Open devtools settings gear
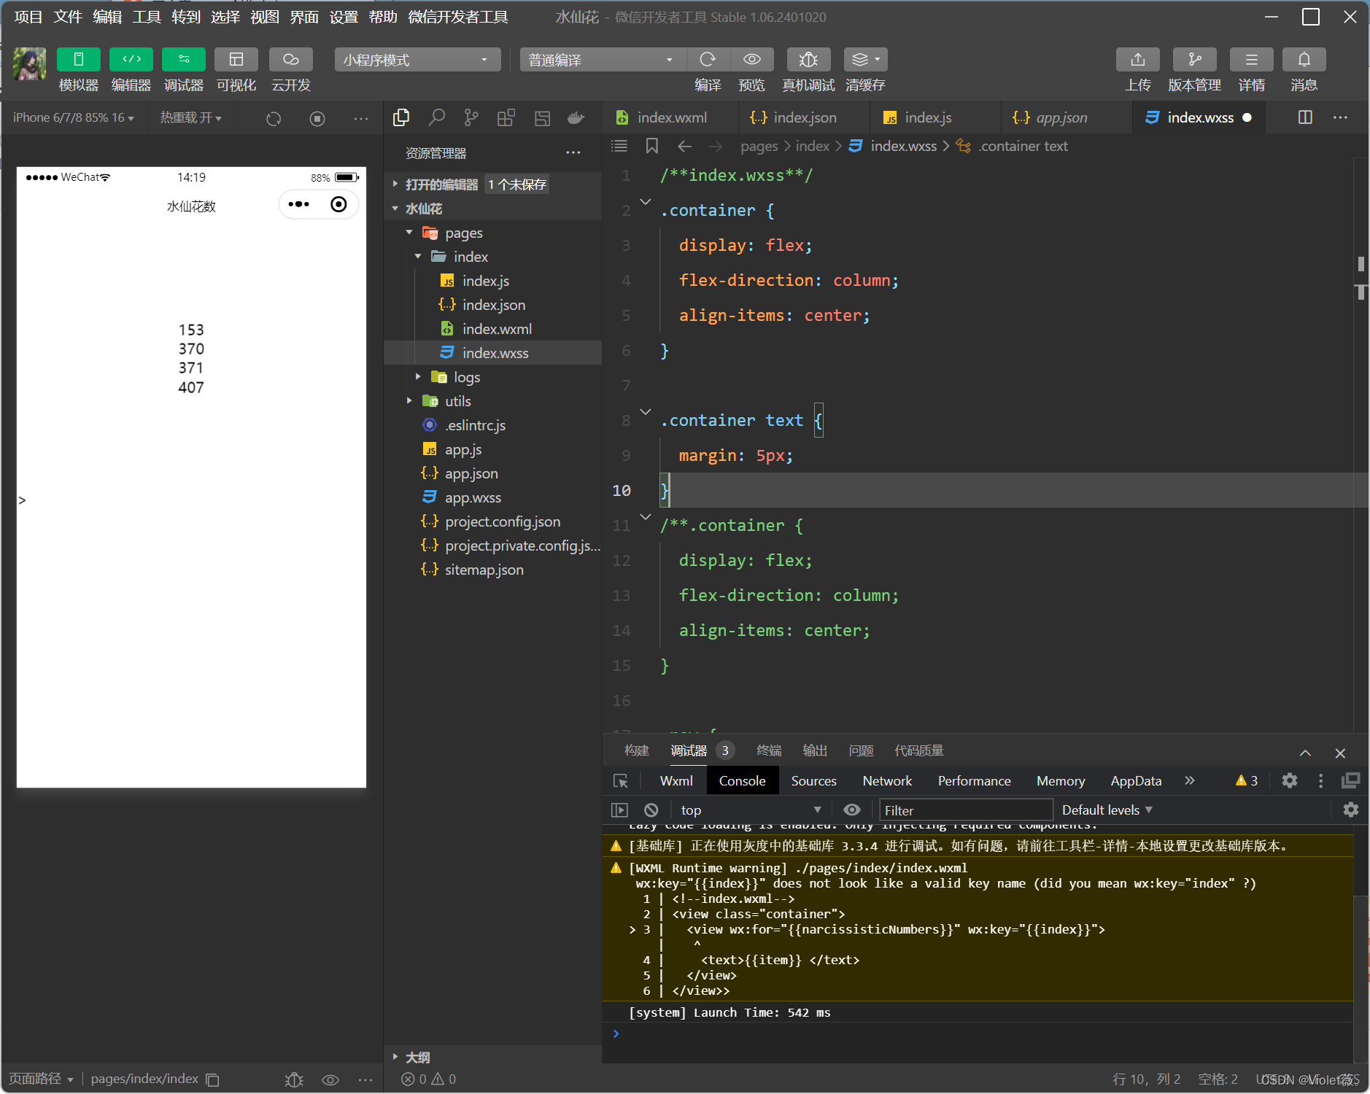Viewport: 1370px width, 1094px height. click(1289, 780)
